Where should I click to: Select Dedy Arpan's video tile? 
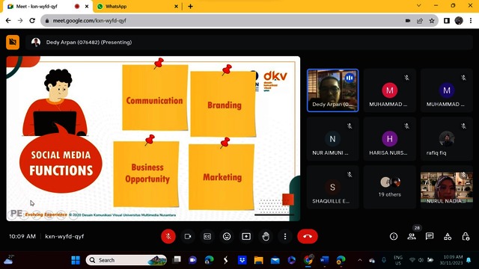point(332,90)
